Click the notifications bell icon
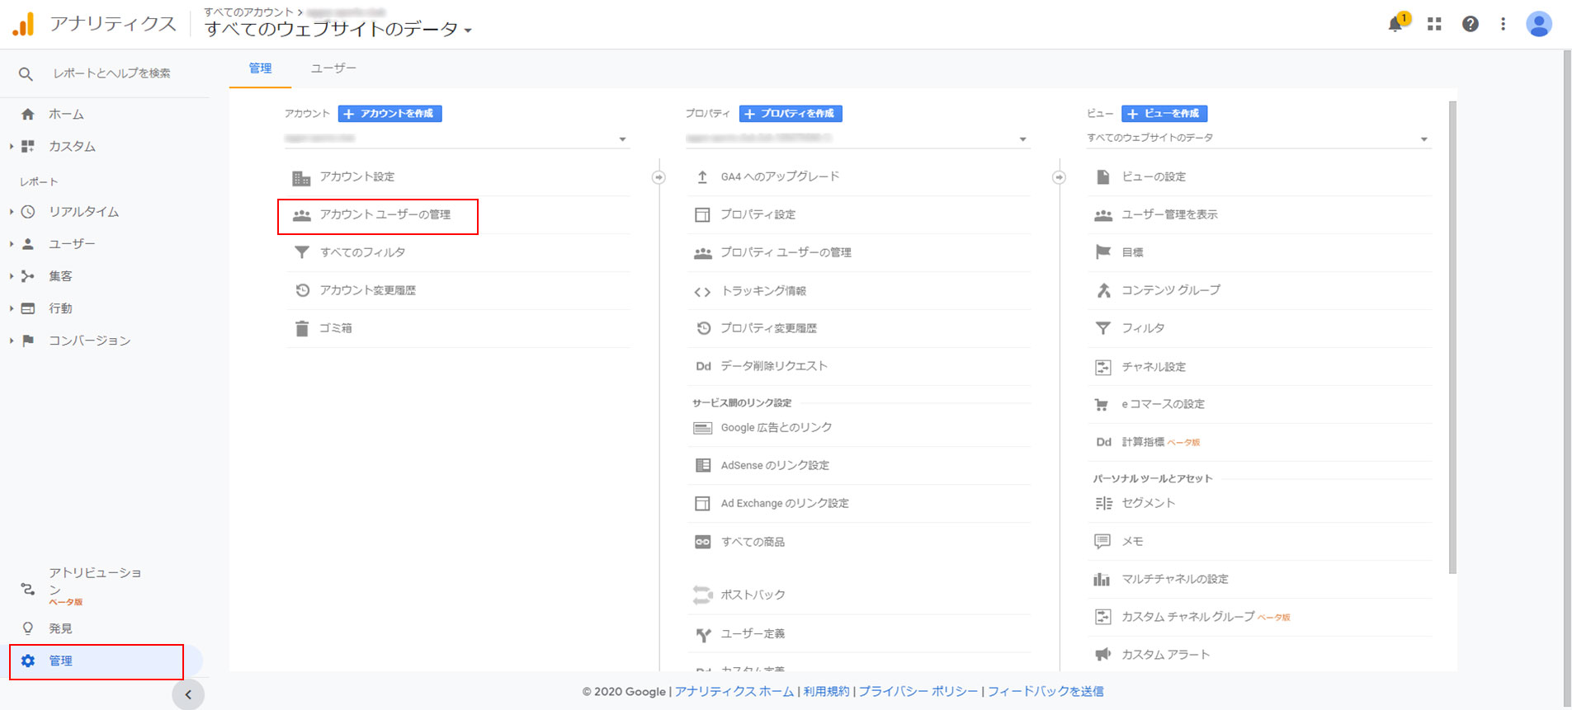Image resolution: width=1572 pixels, height=710 pixels. (1395, 24)
